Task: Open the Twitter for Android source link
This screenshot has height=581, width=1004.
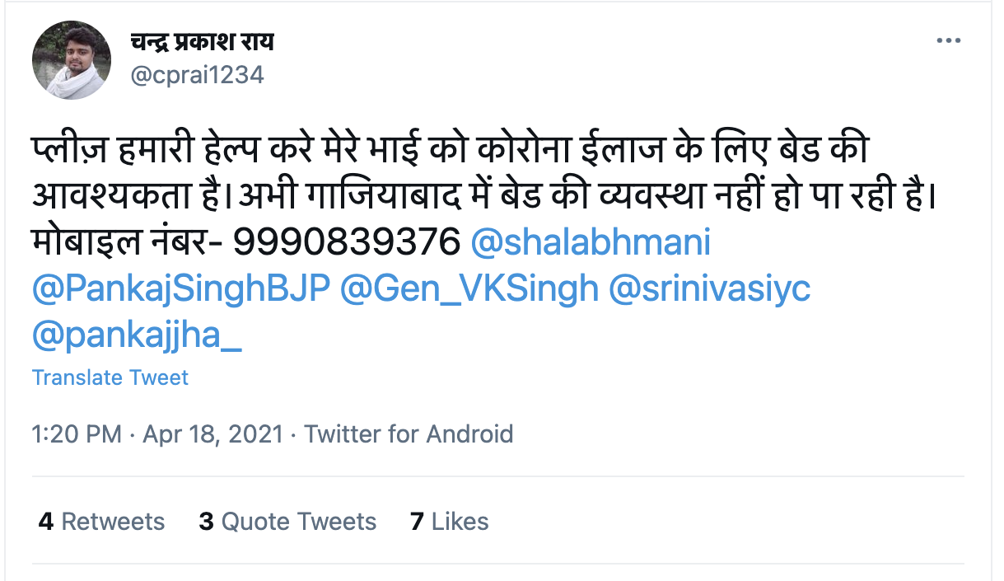Action: tap(409, 433)
